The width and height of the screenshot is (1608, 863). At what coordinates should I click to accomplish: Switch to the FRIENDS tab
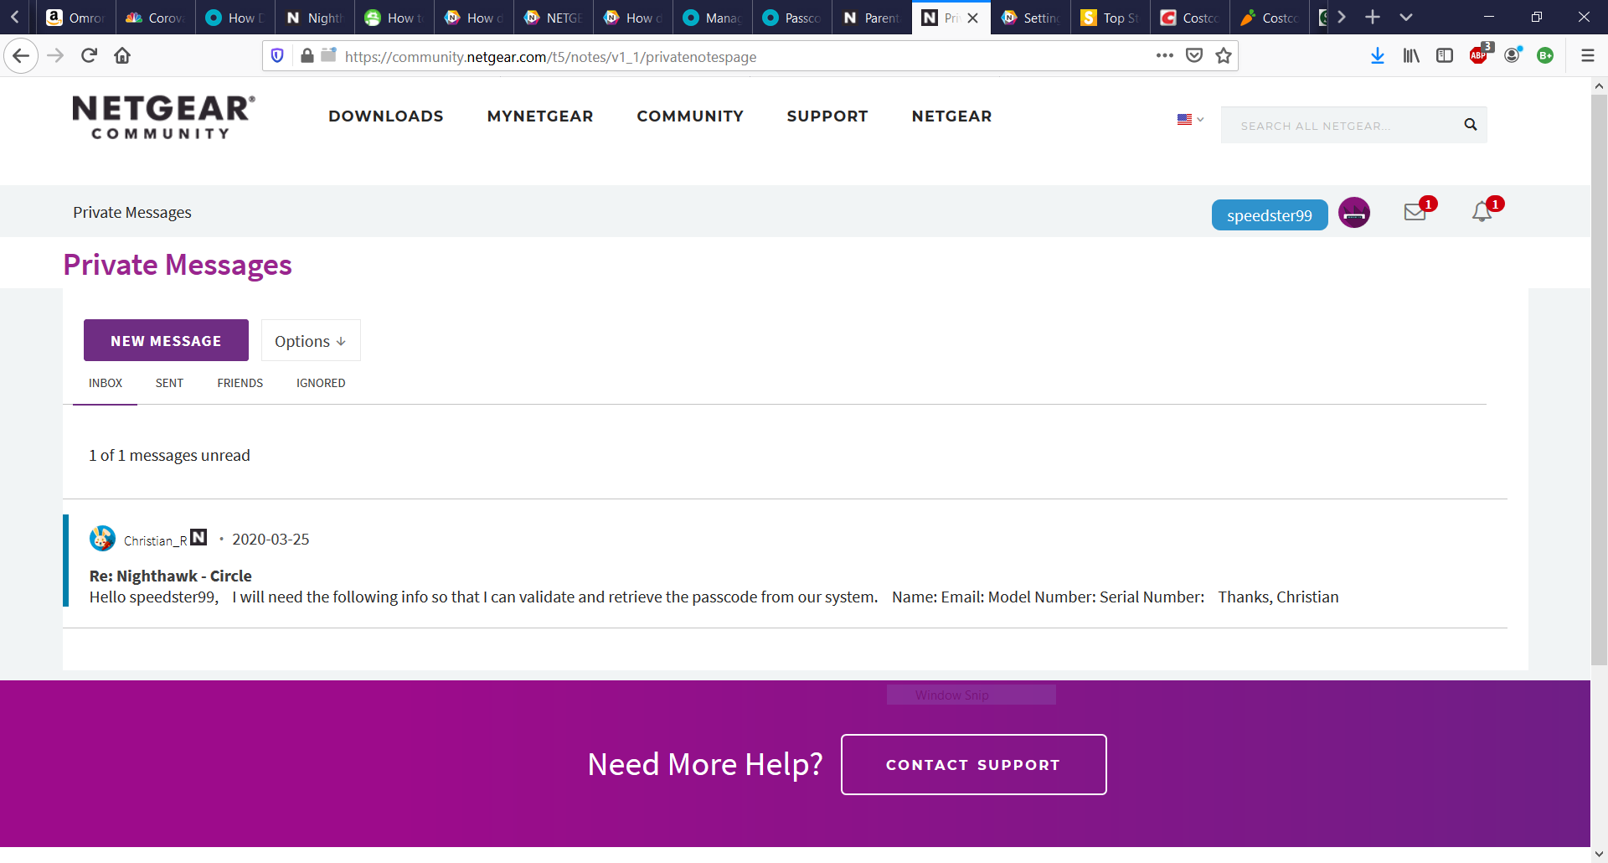point(240,383)
